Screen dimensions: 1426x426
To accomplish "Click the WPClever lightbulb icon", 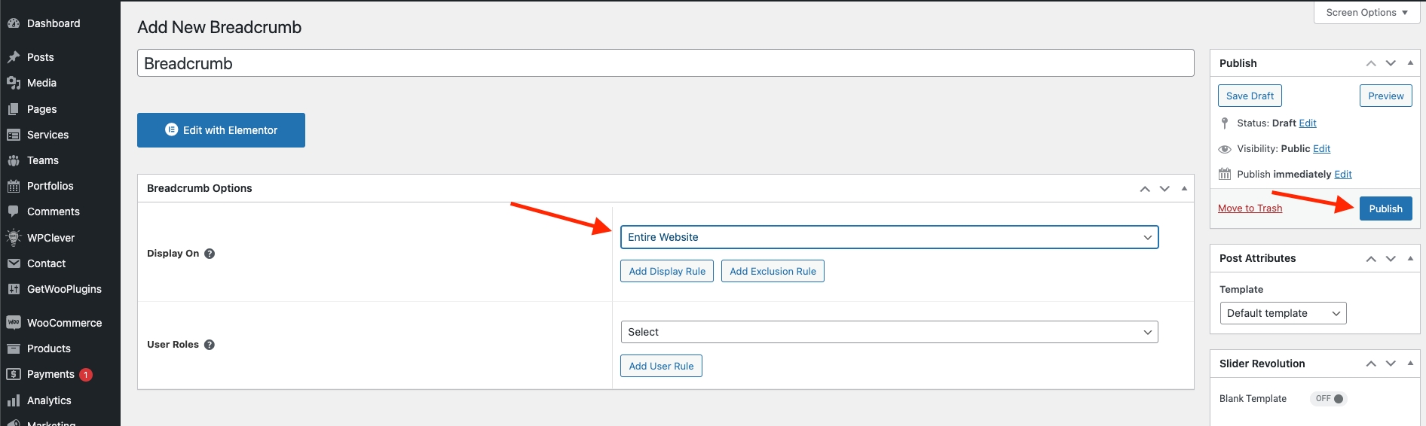I will (14, 238).
